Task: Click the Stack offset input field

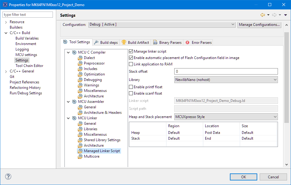Action: (x=226, y=72)
